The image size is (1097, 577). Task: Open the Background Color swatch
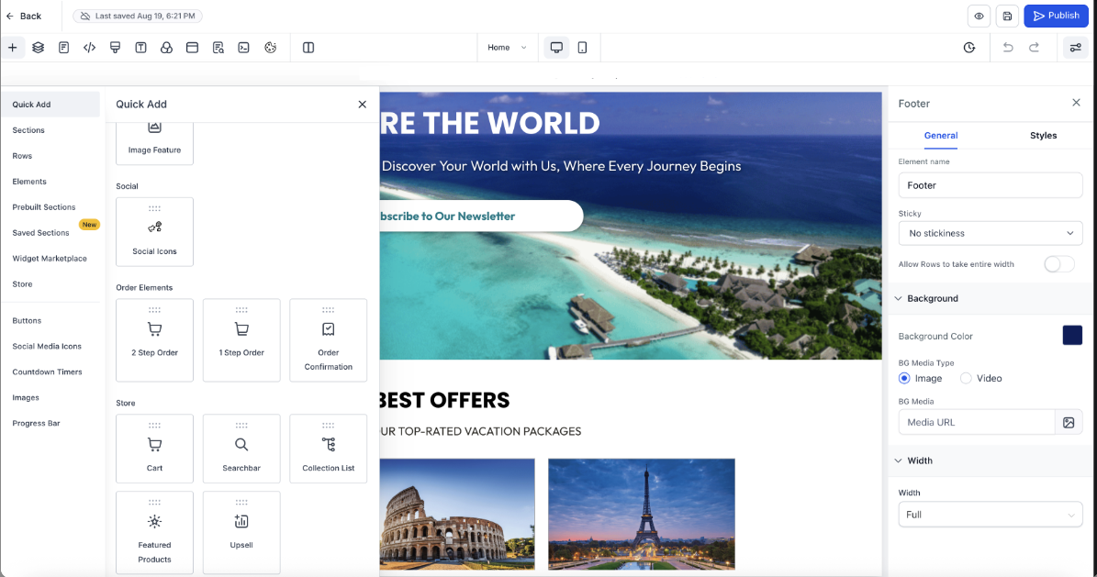1072,335
